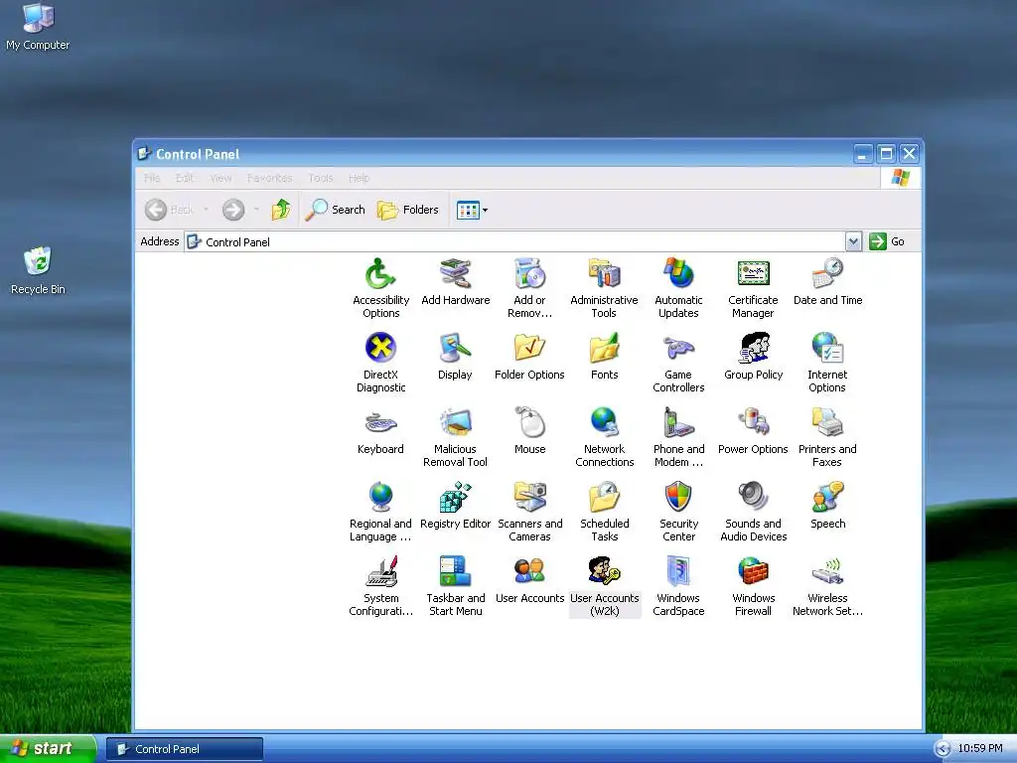
Task: Open Administrative Tools folder
Action: click(x=604, y=288)
